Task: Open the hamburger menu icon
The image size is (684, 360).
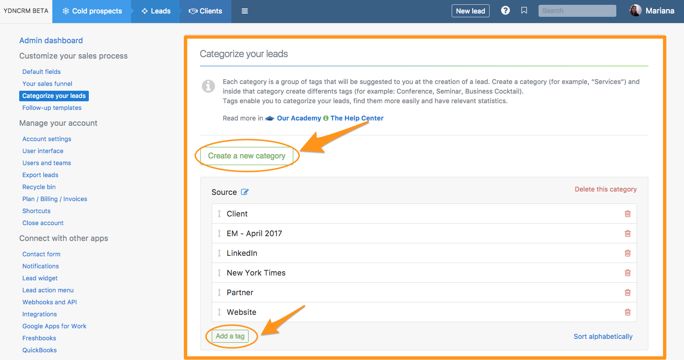Action: (x=245, y=11)
